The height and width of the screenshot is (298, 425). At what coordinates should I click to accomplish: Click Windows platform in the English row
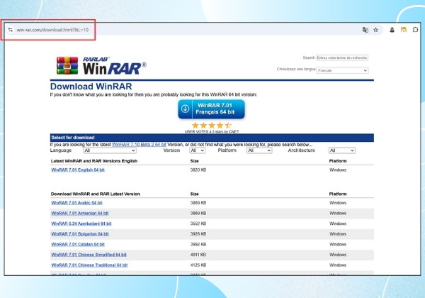[x=338, y=170]
